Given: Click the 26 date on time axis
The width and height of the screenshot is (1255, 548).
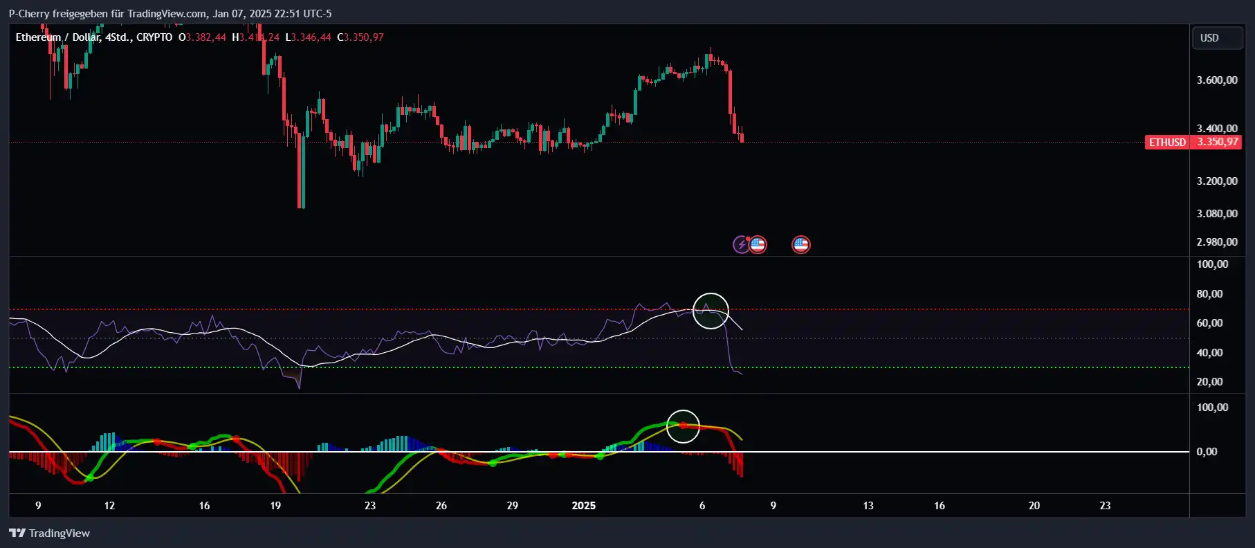Looking at the screenshot, I should [441, 506].
